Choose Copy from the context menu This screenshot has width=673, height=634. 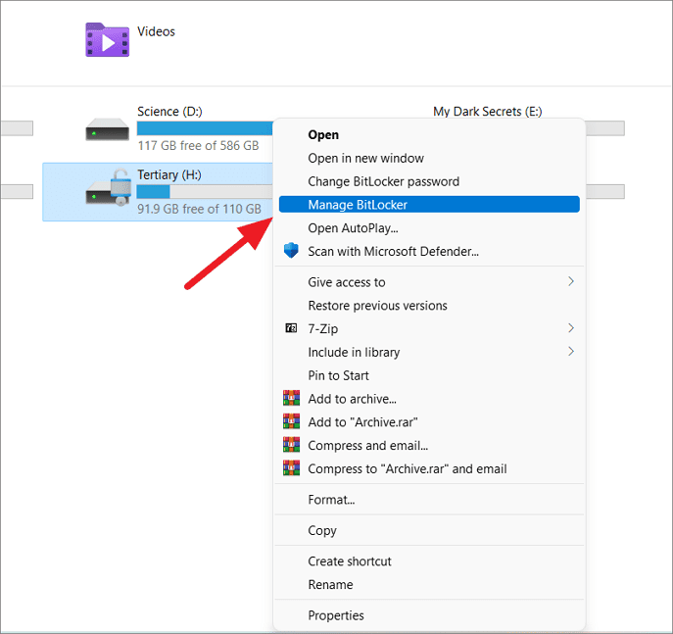coord(429,530)
